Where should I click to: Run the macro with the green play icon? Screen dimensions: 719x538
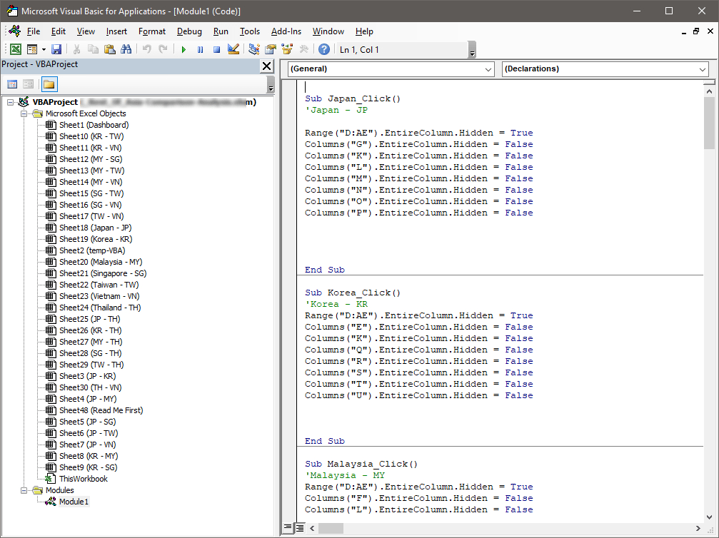(x=183, y=49)
